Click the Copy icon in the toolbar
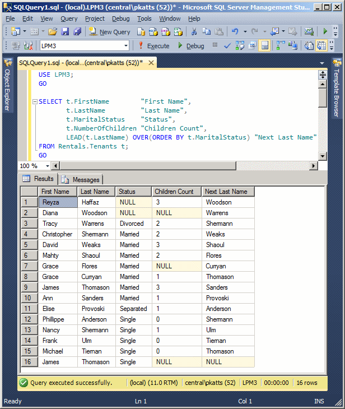 click(x=206, y=32)
